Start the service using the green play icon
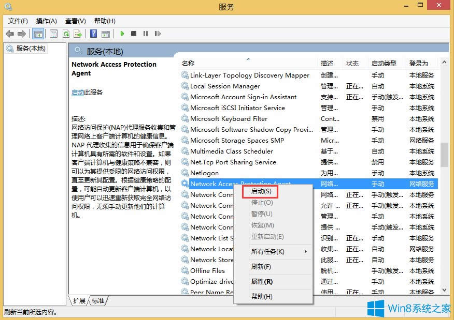The height and width of the screenshot is (320, 454). pos(122,34)
